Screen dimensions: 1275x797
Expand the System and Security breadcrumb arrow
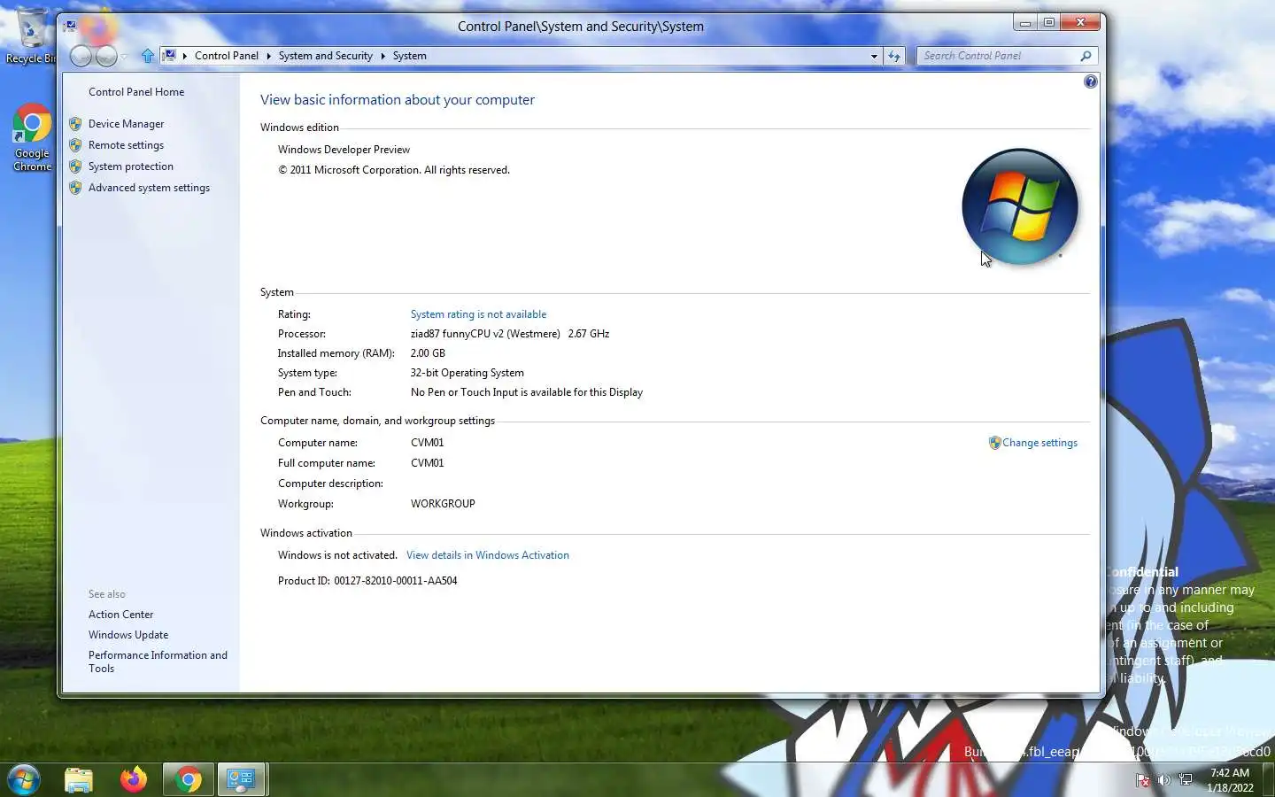point(383,56)
